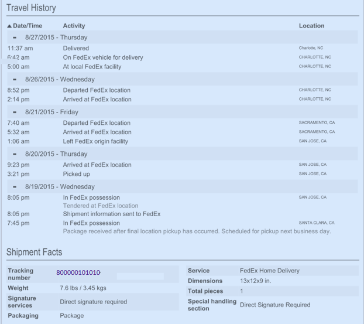Click the 7:40 am Departed FedEx location entry
The width and height of the screenshot is (364, 324).
click(x=97, y=122)
